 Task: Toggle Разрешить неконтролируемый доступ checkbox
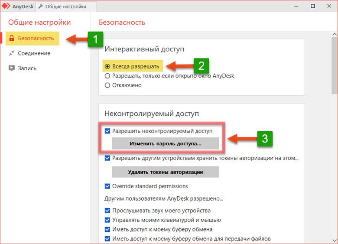(x=107, y=131)
